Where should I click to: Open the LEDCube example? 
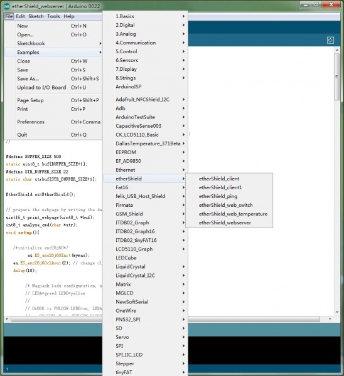(146, 258)
